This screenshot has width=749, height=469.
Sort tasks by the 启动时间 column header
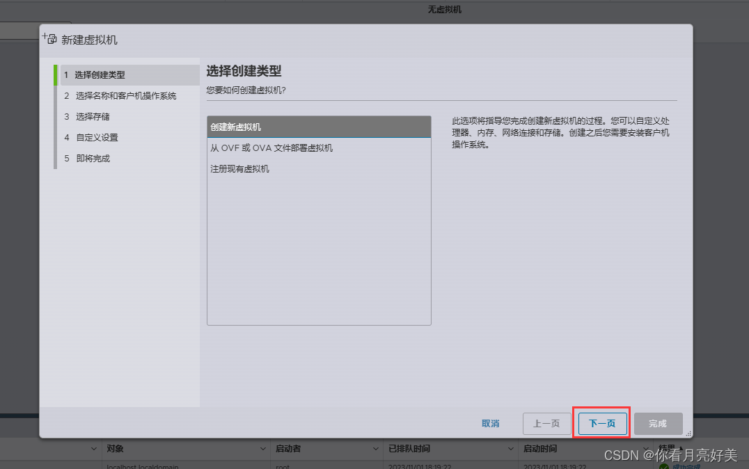[539, 449]
